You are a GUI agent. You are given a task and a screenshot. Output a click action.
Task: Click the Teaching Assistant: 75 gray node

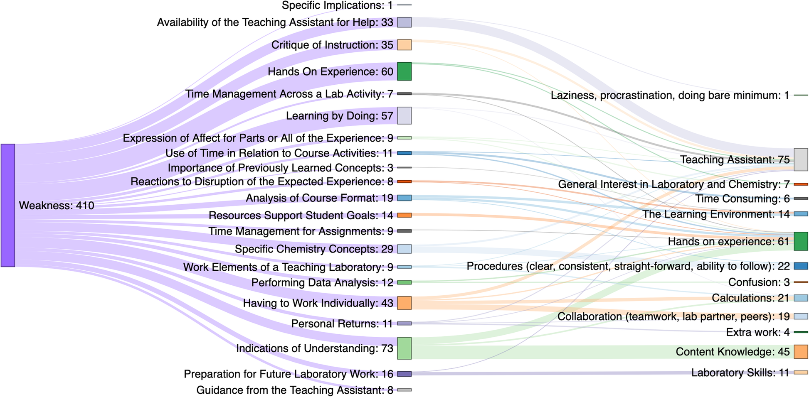(x=801, y=159)
